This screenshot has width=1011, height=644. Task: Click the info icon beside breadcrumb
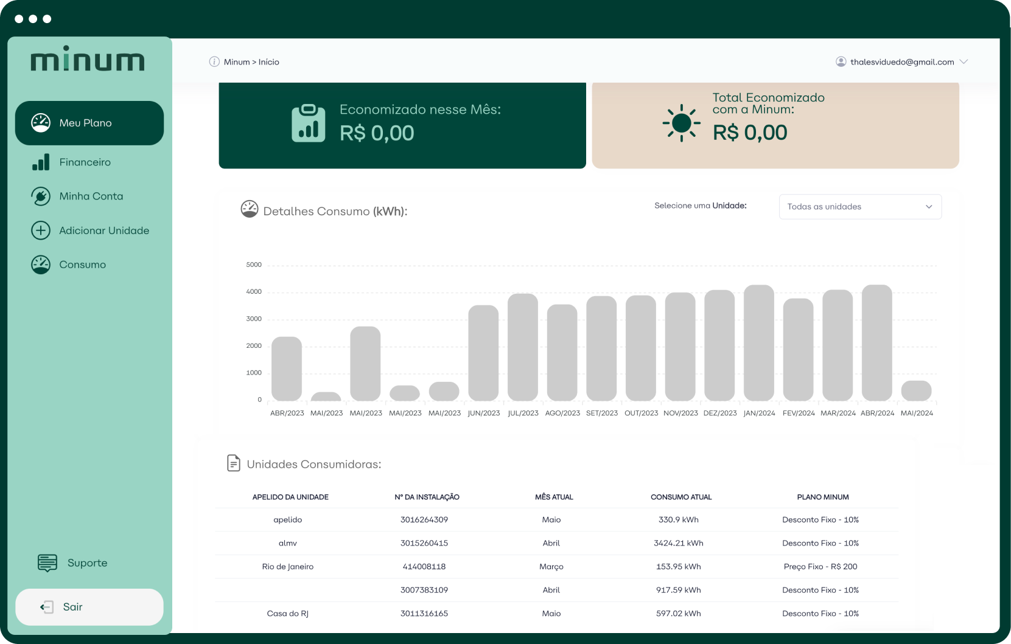(214, 62)
